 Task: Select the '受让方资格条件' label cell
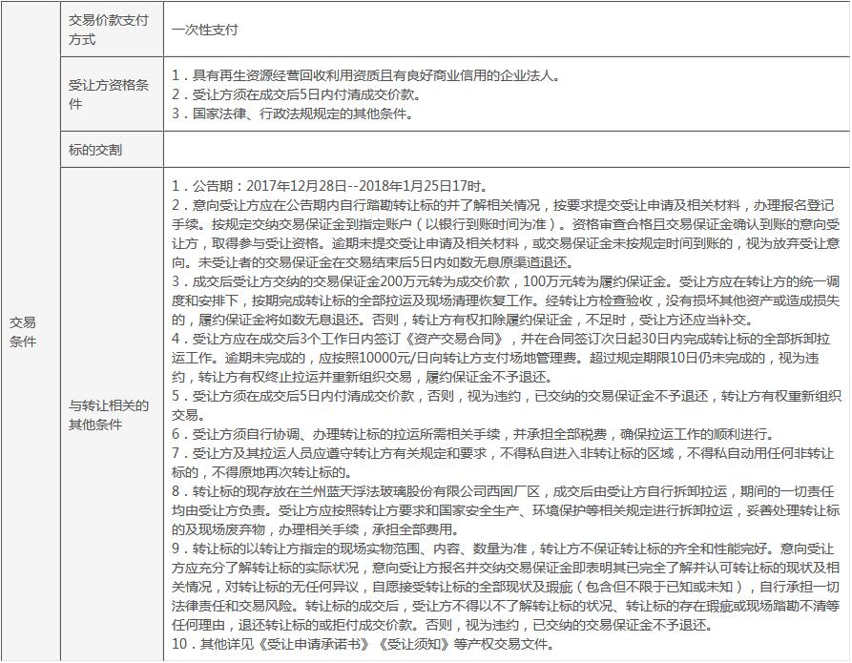coord(110,94)
